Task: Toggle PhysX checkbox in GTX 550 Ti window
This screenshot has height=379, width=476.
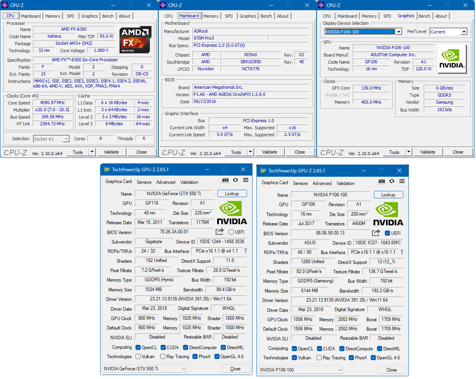Action: pyautogui.click(x=195, y=357)
